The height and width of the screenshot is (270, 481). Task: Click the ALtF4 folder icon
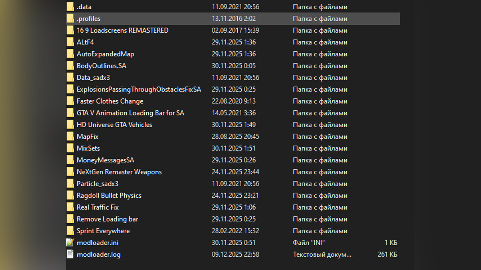click(70, 42)
